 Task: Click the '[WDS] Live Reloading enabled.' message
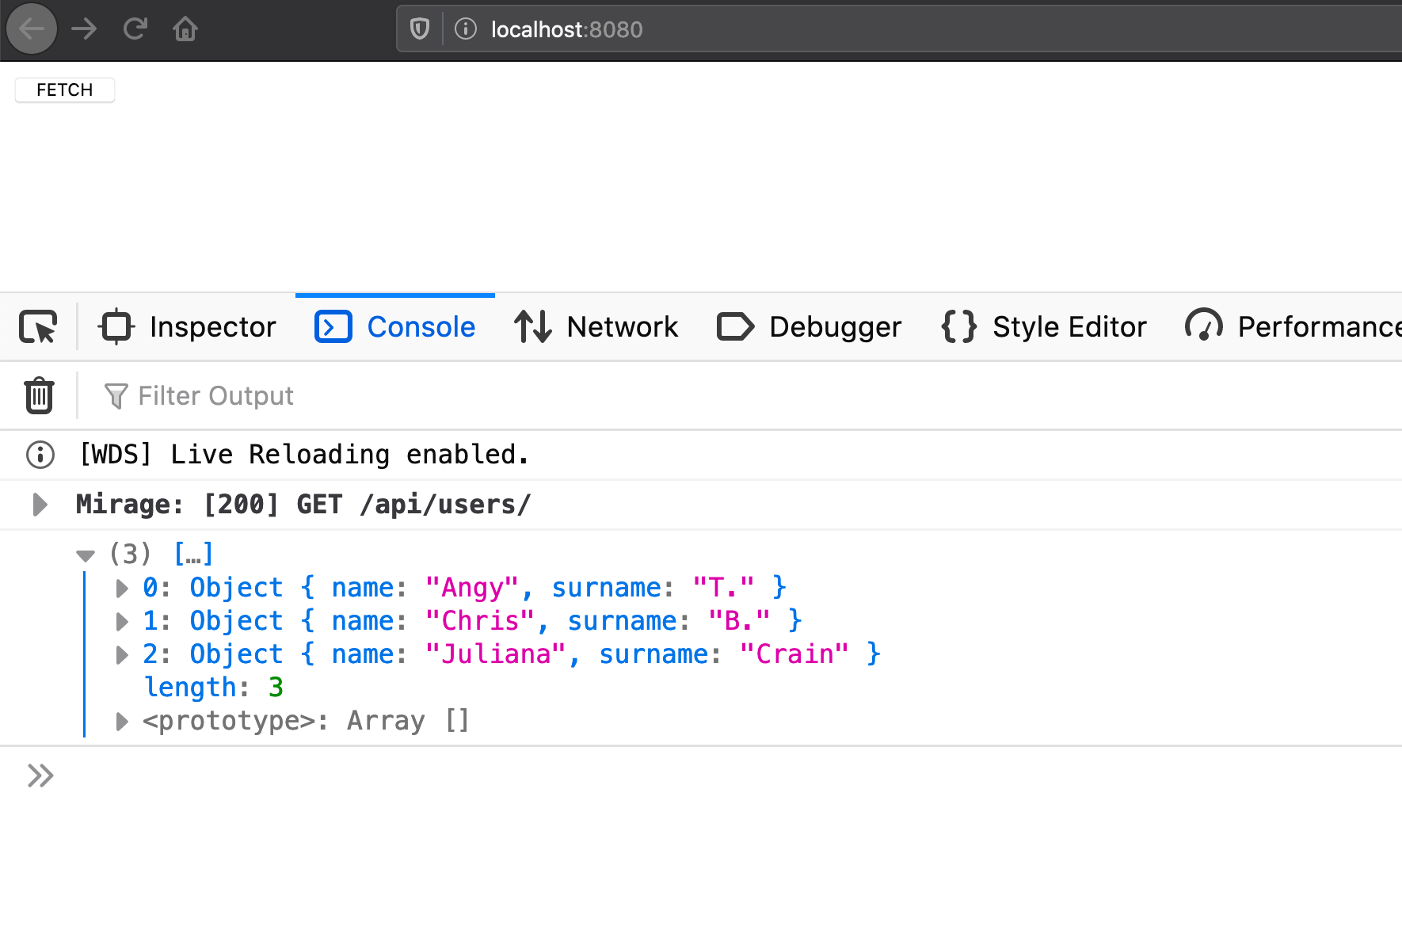click(x=304, y=455)
